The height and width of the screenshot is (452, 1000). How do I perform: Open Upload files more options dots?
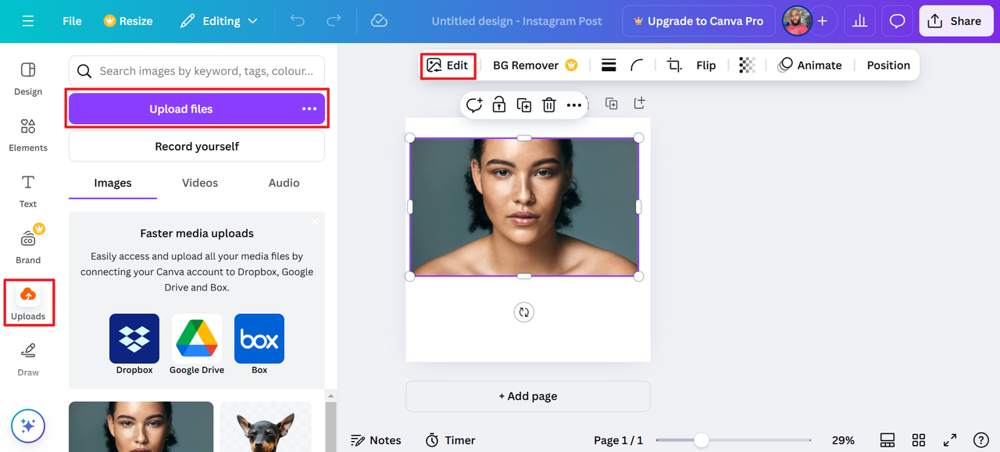[309, 109]
